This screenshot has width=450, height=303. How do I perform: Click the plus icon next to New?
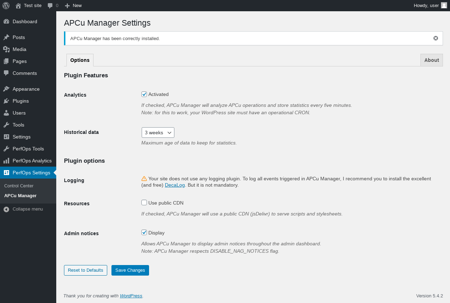67,6
